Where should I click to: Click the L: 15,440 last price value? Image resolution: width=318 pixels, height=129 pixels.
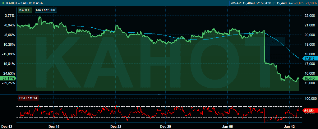(x=280, y=3)
